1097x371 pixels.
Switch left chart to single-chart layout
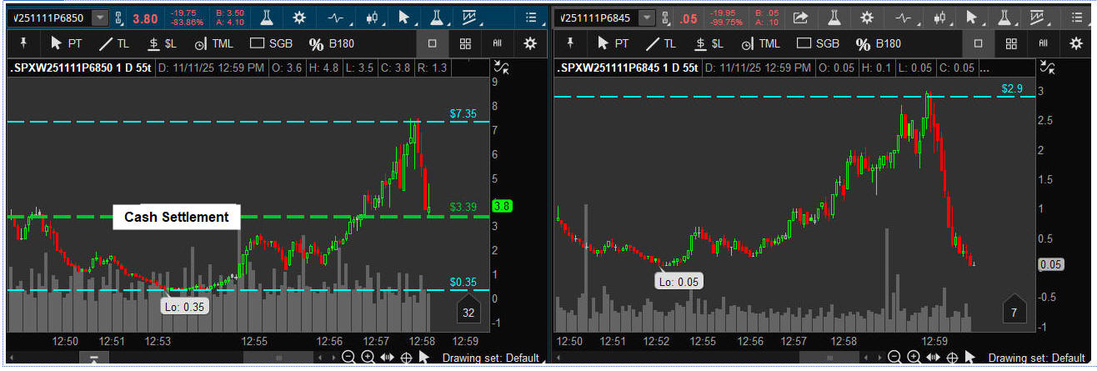pos(433,44)
